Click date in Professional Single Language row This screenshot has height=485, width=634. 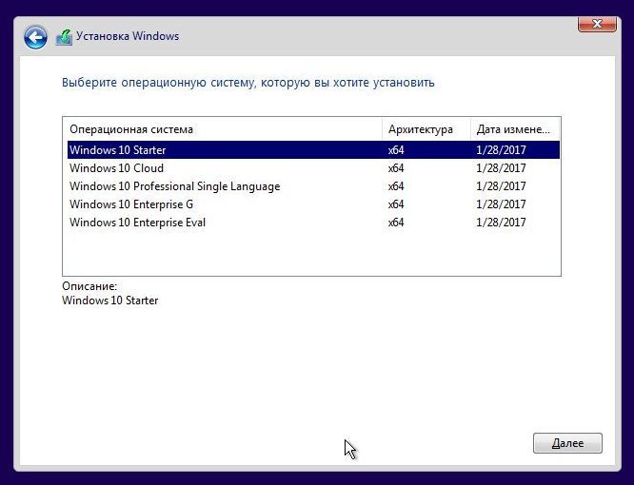point(501,186)
